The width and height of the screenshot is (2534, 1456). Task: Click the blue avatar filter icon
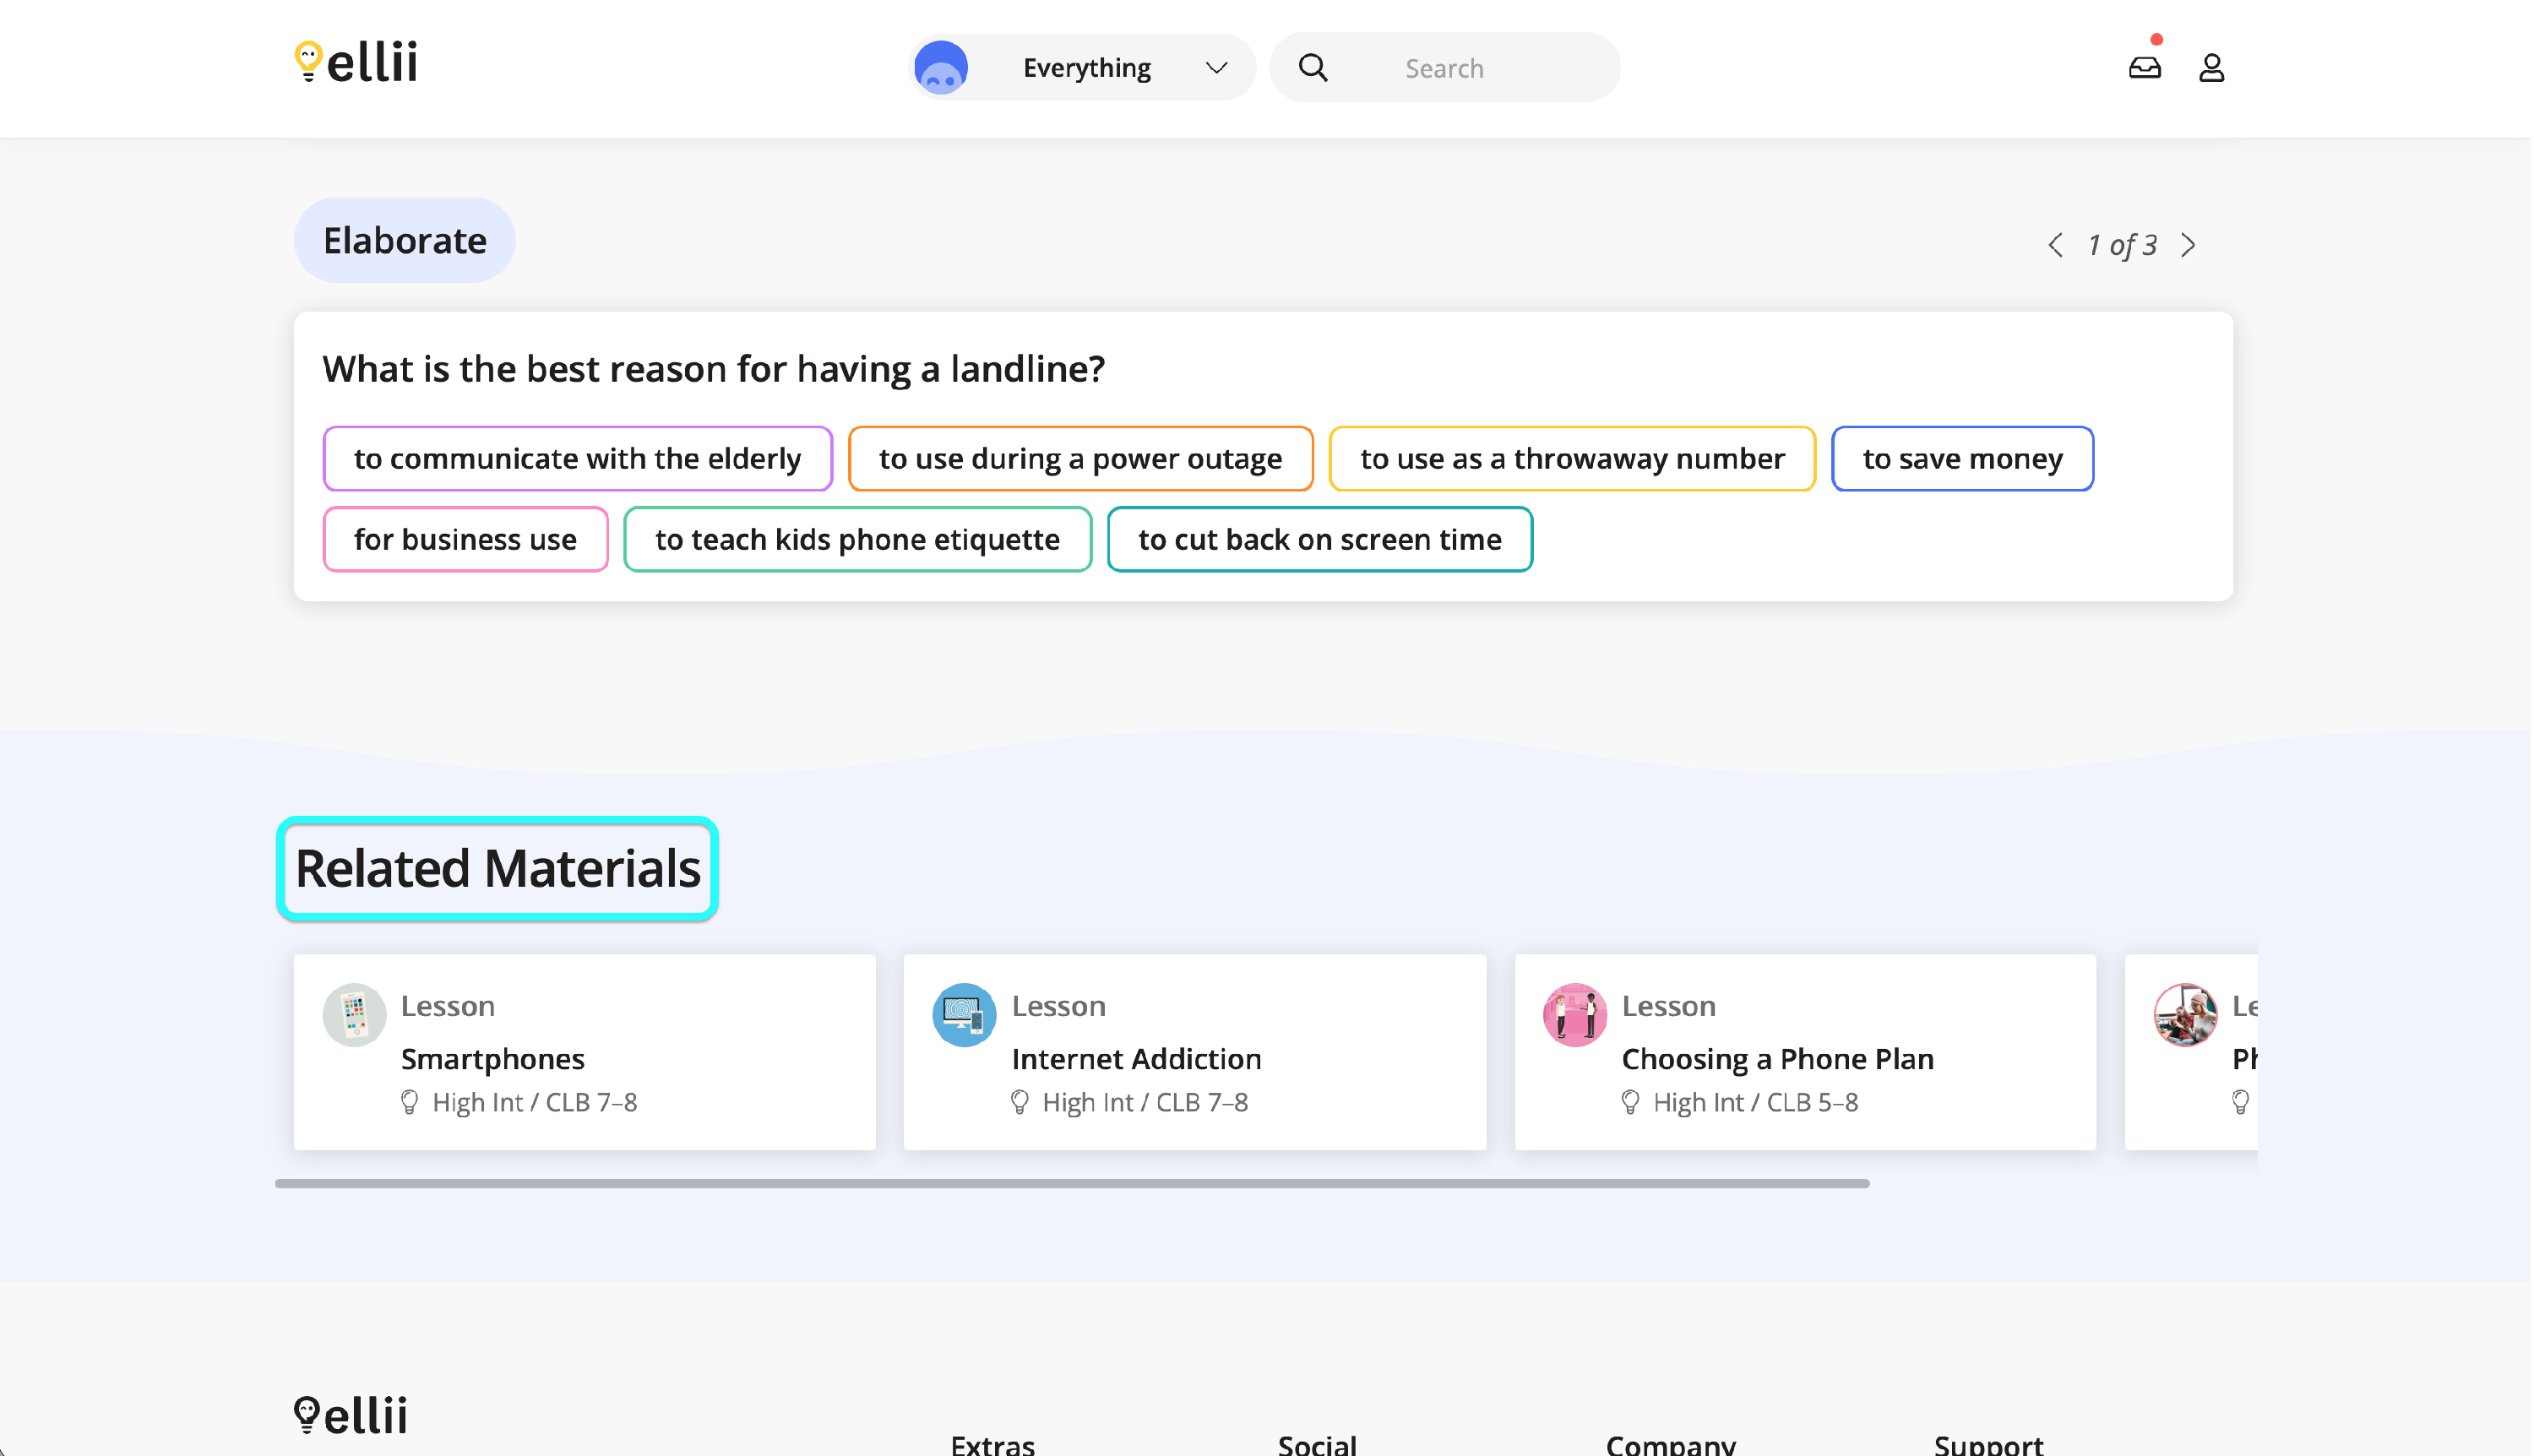click(941, 68)
